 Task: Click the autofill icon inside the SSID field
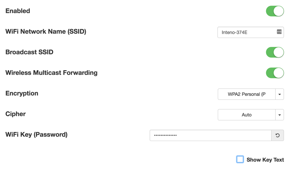[x=279, y=32]
